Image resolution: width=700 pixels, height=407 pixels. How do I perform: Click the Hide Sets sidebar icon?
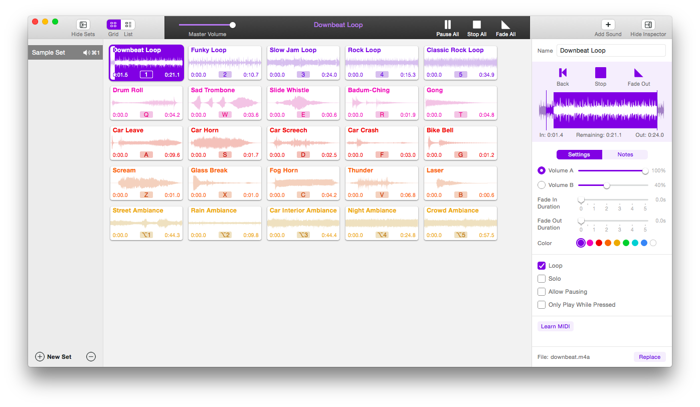83,25
